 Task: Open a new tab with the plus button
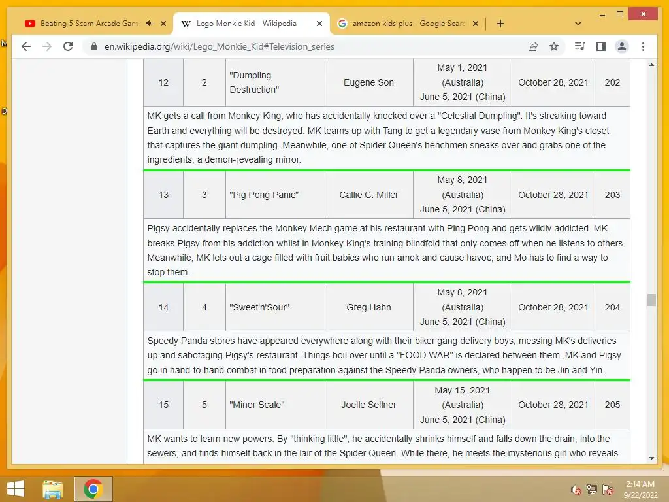(x=500, y=24)
